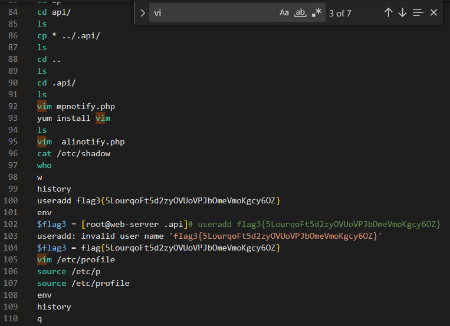This screenshot has width=450, height=326.
Task: Toggle Use Regular Expression option
Action: (317, 13)
